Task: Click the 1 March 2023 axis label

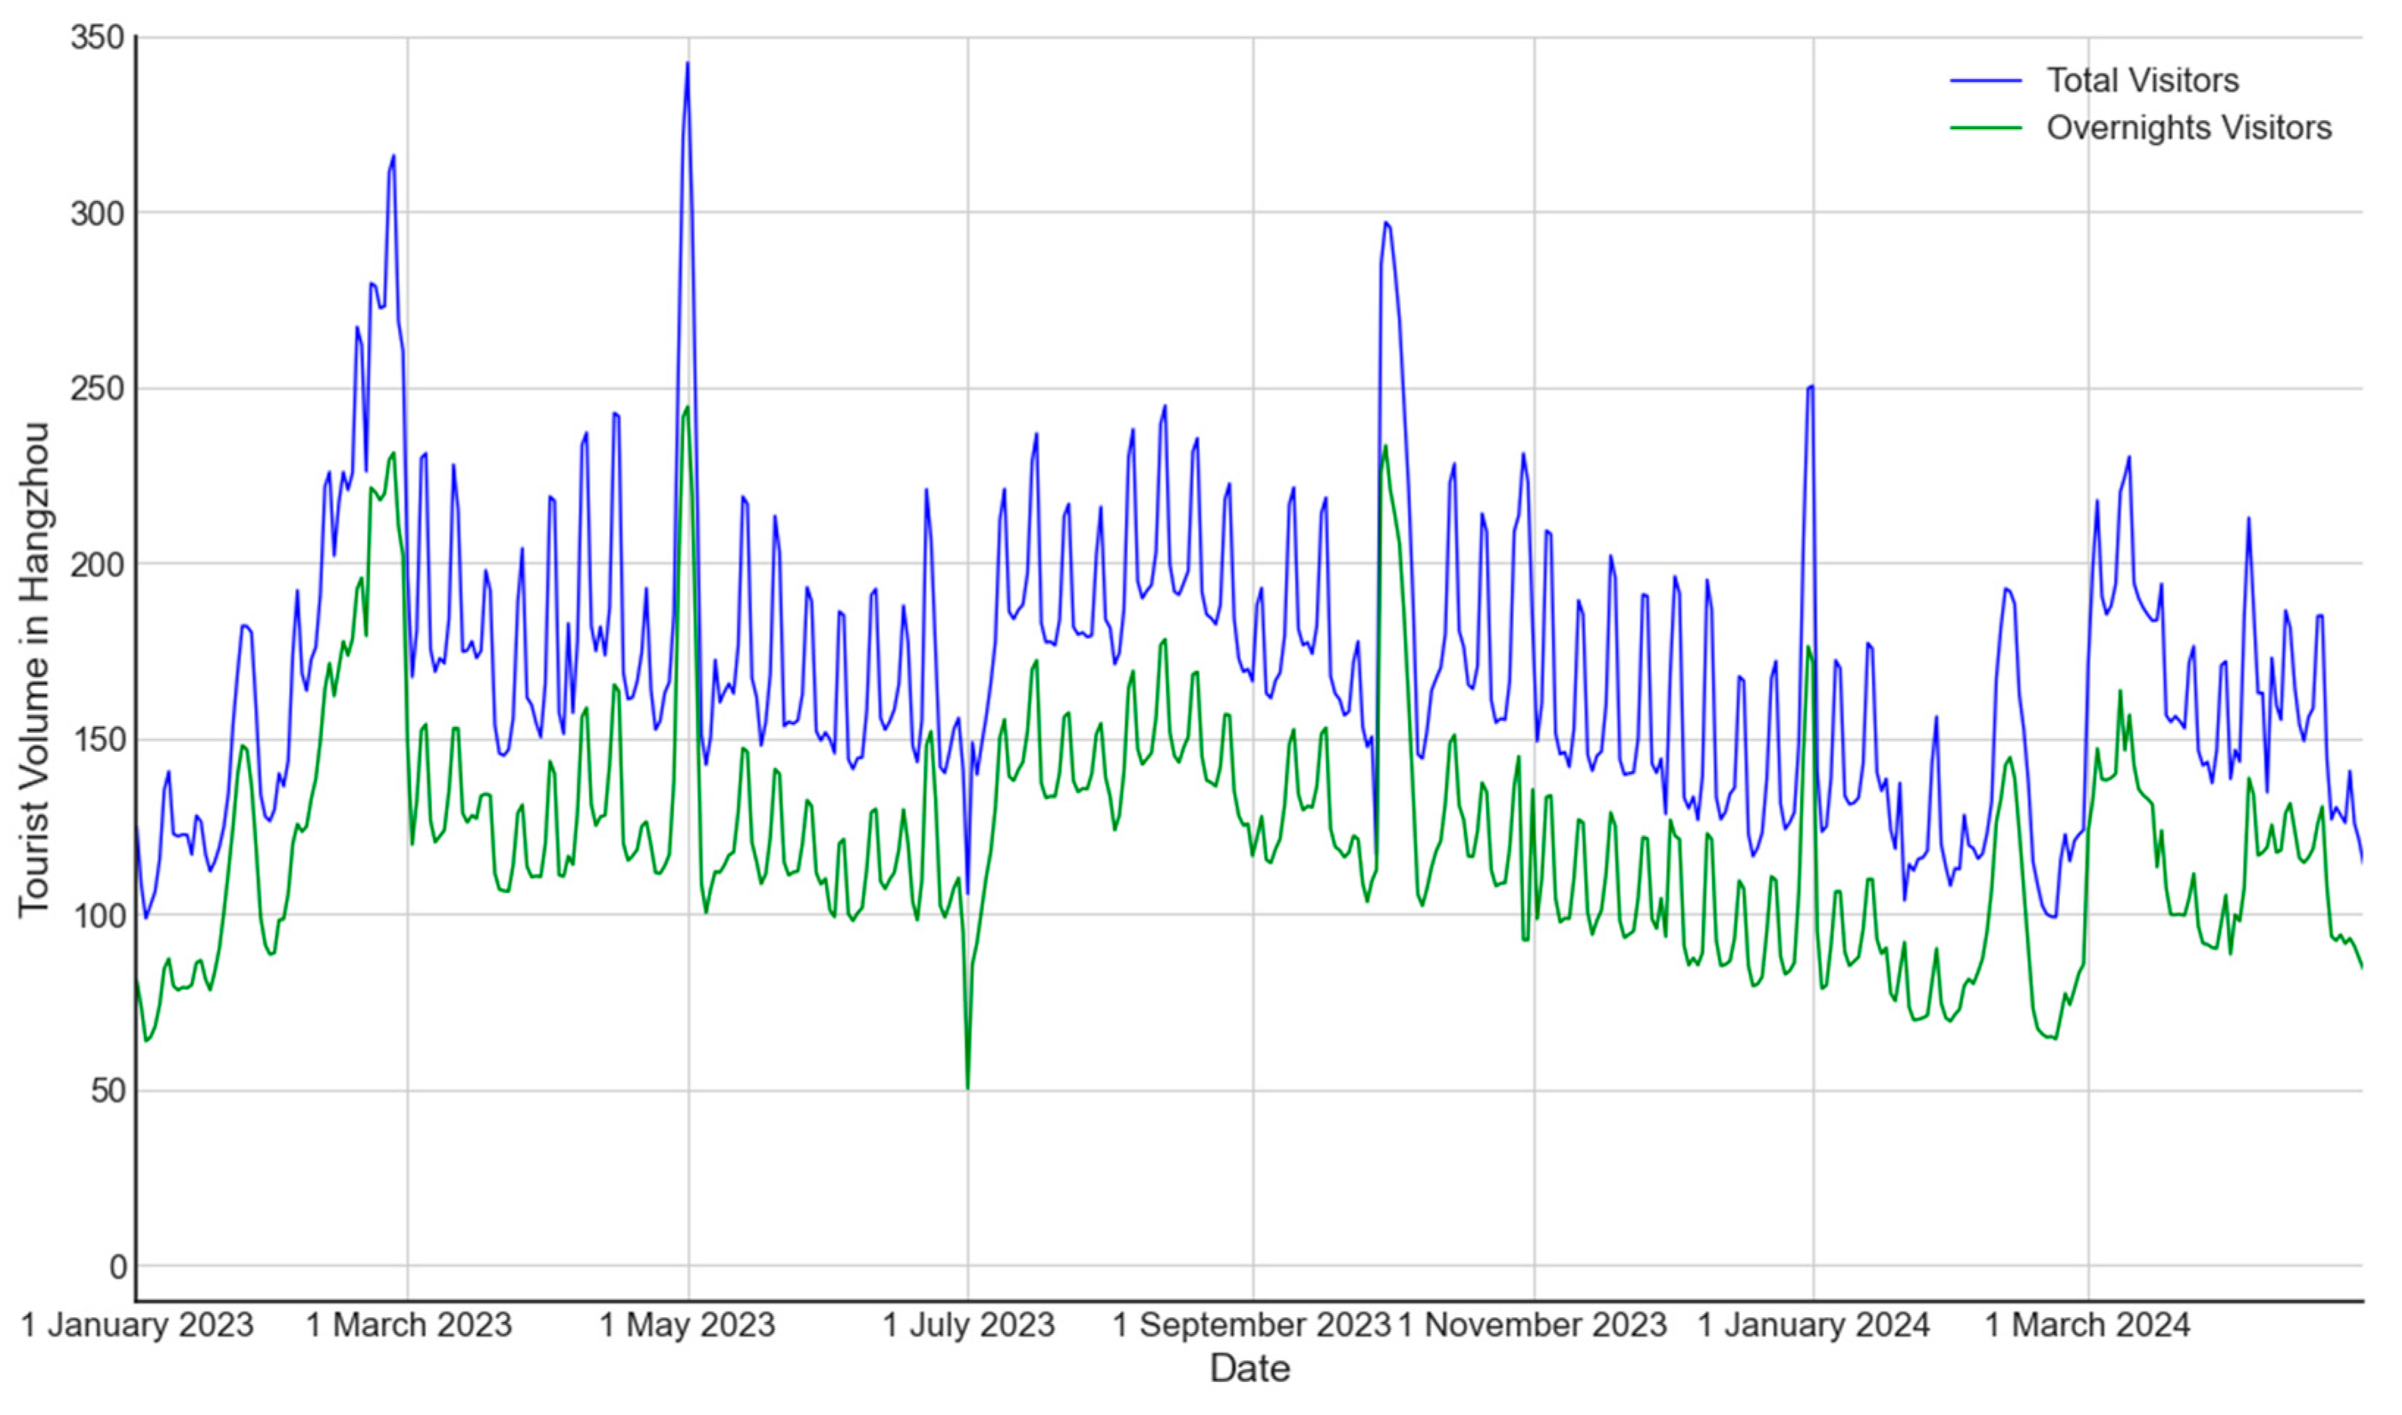Action: click(408, 1326)
